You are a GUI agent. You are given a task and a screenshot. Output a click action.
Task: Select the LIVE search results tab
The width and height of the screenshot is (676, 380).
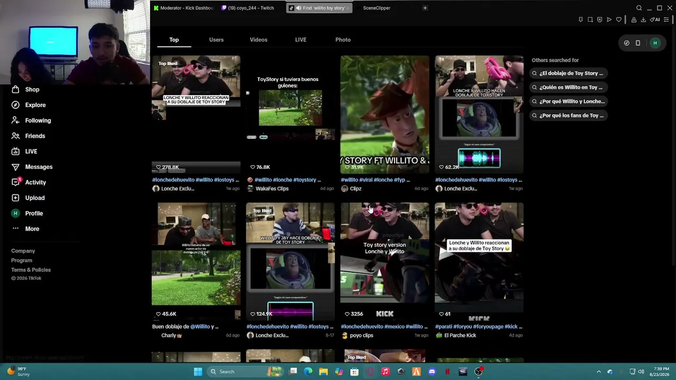(x=301, y=40)
